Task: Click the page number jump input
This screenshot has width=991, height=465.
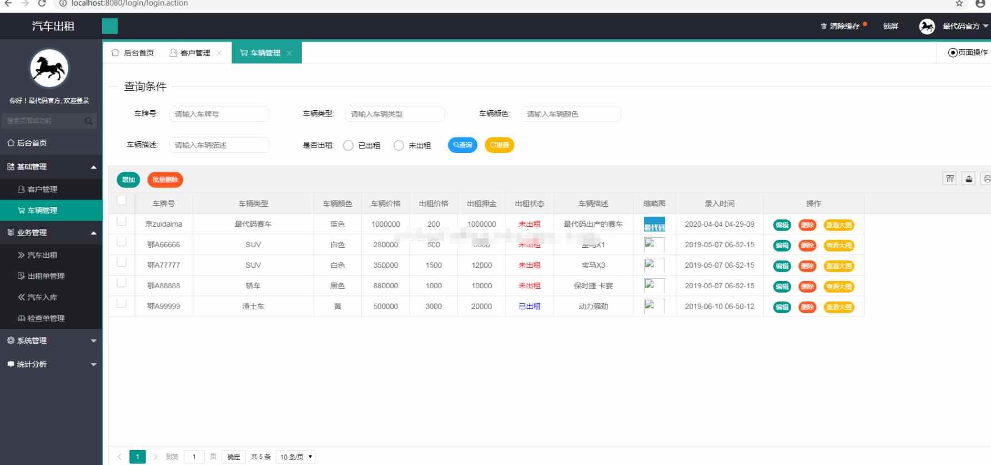Action: (194, 457)
